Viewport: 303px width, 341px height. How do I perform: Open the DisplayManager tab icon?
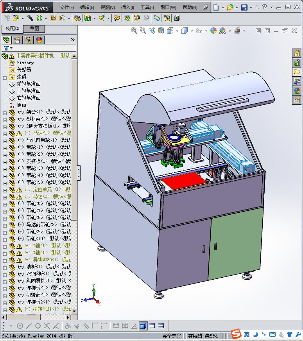39,40
